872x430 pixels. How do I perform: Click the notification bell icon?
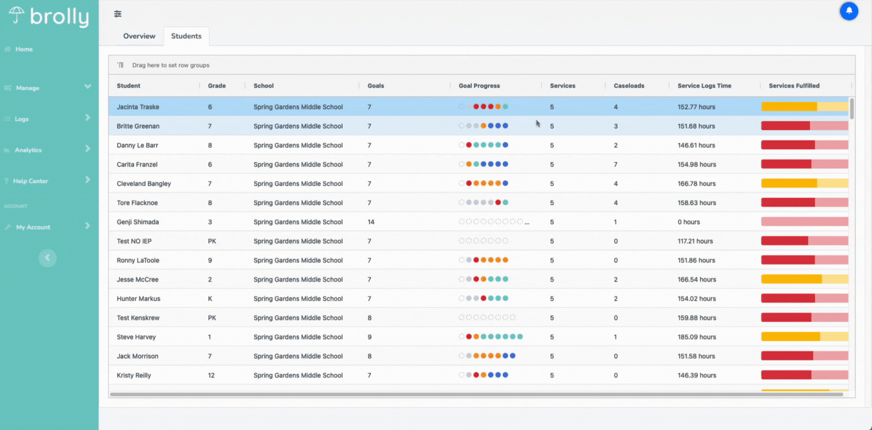(x=848, y=11)
